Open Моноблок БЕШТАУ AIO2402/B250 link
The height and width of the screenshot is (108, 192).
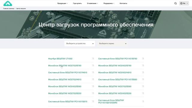click(115, 93)
